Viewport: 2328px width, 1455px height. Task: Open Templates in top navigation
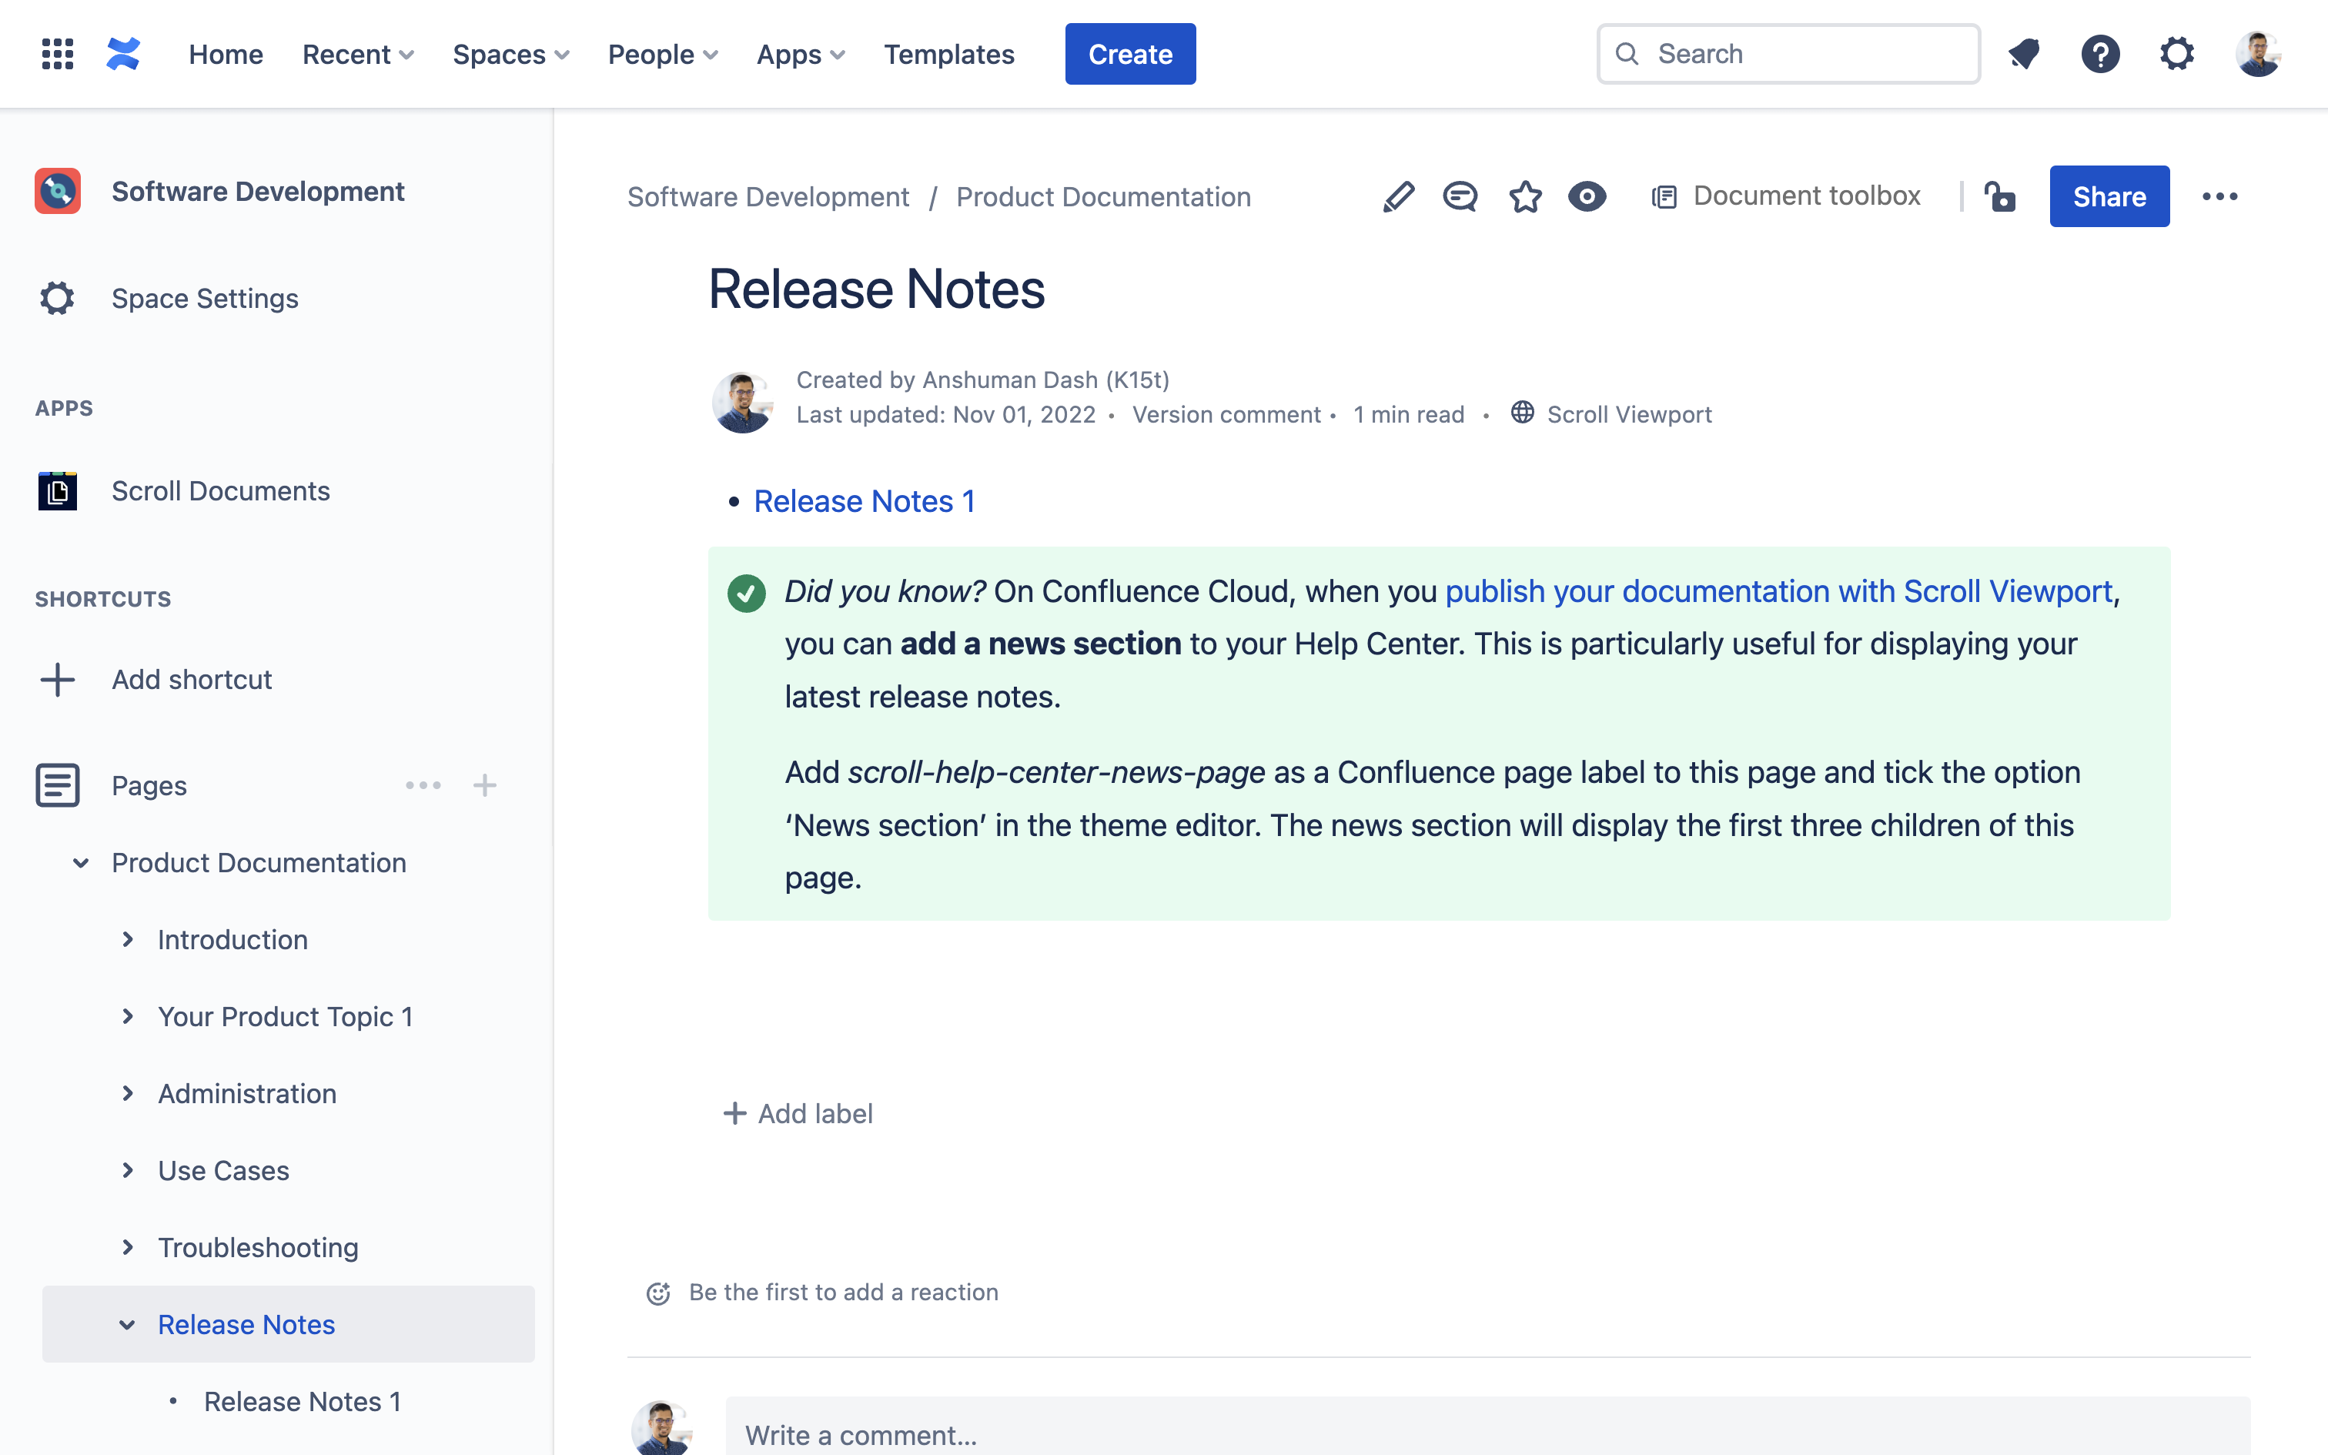point(948,54)
